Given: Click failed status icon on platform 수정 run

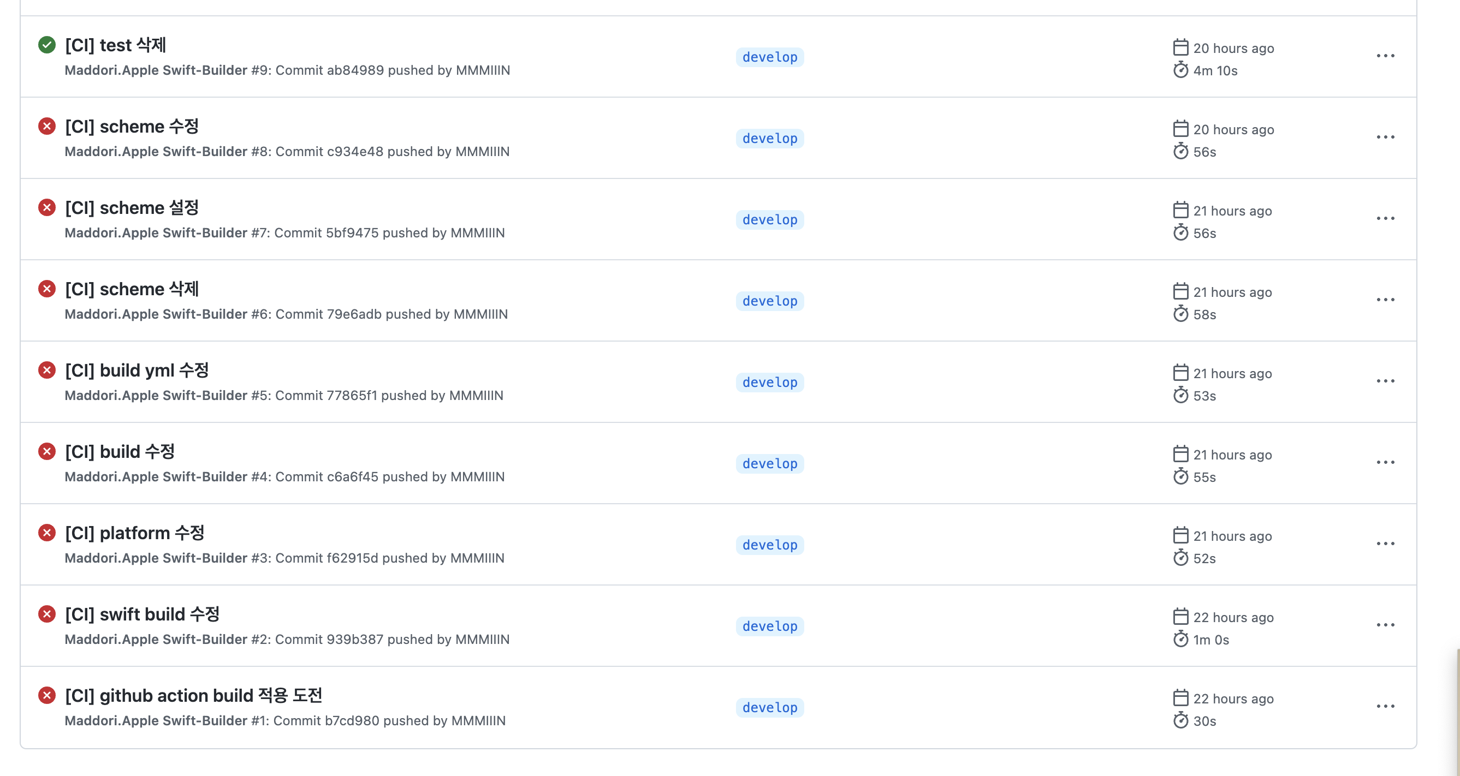Looking at the screenshot, I should [46, 533].
